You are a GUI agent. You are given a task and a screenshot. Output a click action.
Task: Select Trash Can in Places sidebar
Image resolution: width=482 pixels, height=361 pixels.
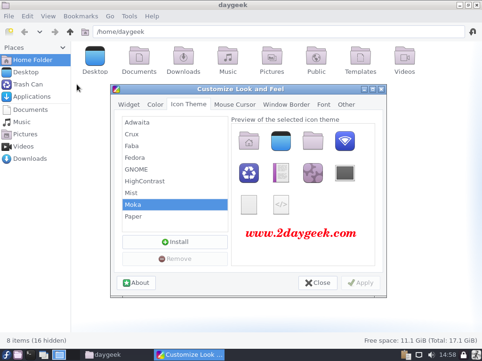pos(28,85)
